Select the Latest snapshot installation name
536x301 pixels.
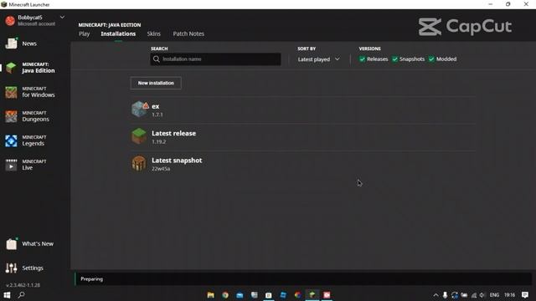[177, 161]
